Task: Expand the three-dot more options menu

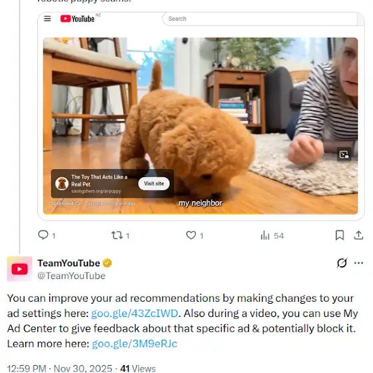Action: (x=358, y=263)
